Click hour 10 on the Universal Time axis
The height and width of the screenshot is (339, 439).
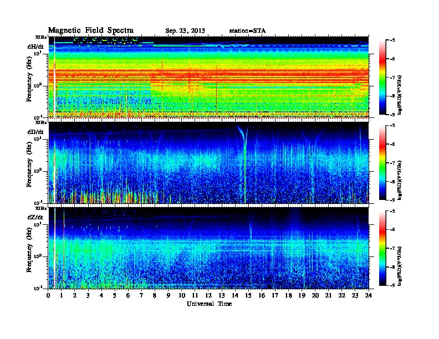pyautogui.click(x=182, y=295)
